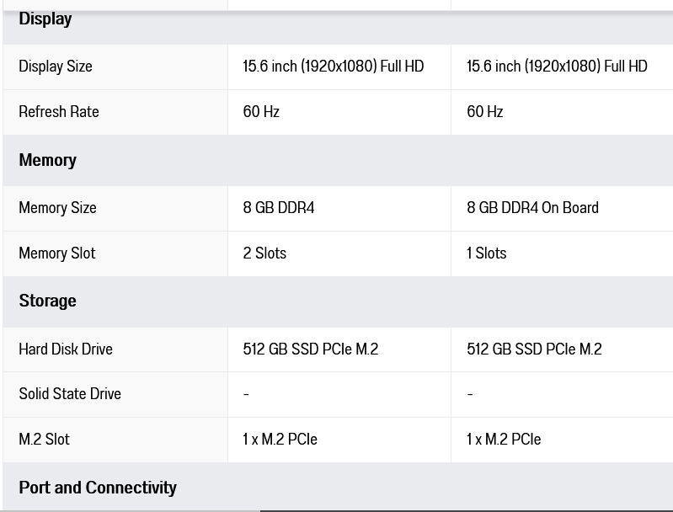Select the M.2 Slot row label
The image size is (673, 512).
(x=44, y=440)
